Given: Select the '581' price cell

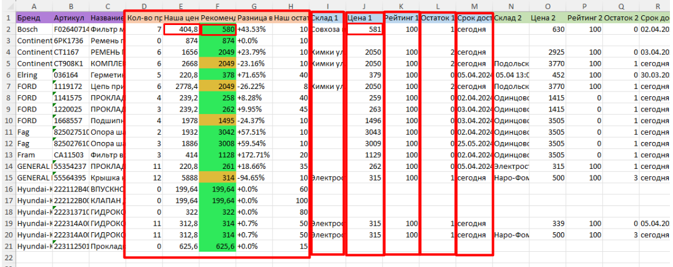Looking at the screenshot, I should pyautogui.click(x=365, y=29).
